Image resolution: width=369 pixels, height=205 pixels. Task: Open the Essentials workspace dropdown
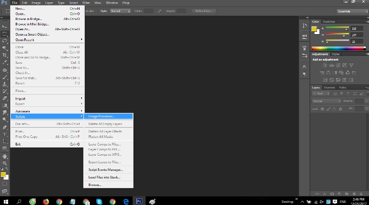click(x=352, y=11)
